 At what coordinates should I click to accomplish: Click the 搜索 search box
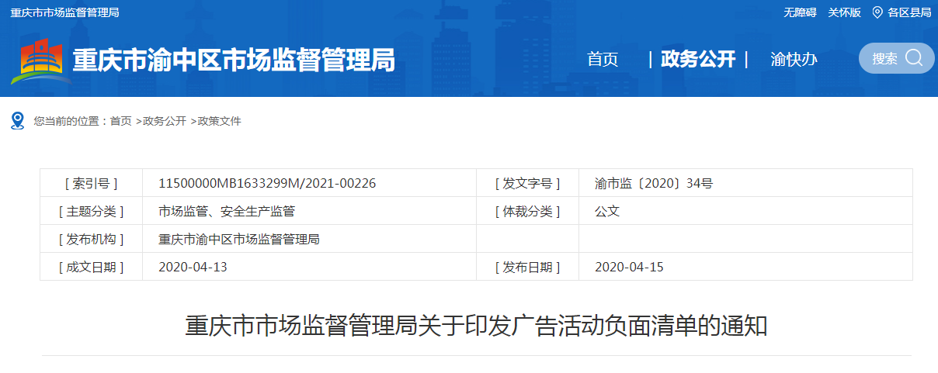tap(896, 58)
